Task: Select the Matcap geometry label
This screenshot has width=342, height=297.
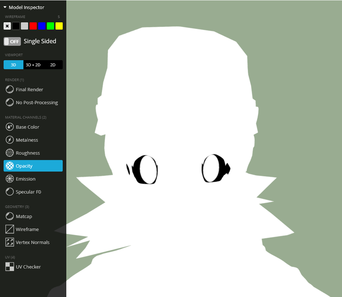Action: [24, 217]
